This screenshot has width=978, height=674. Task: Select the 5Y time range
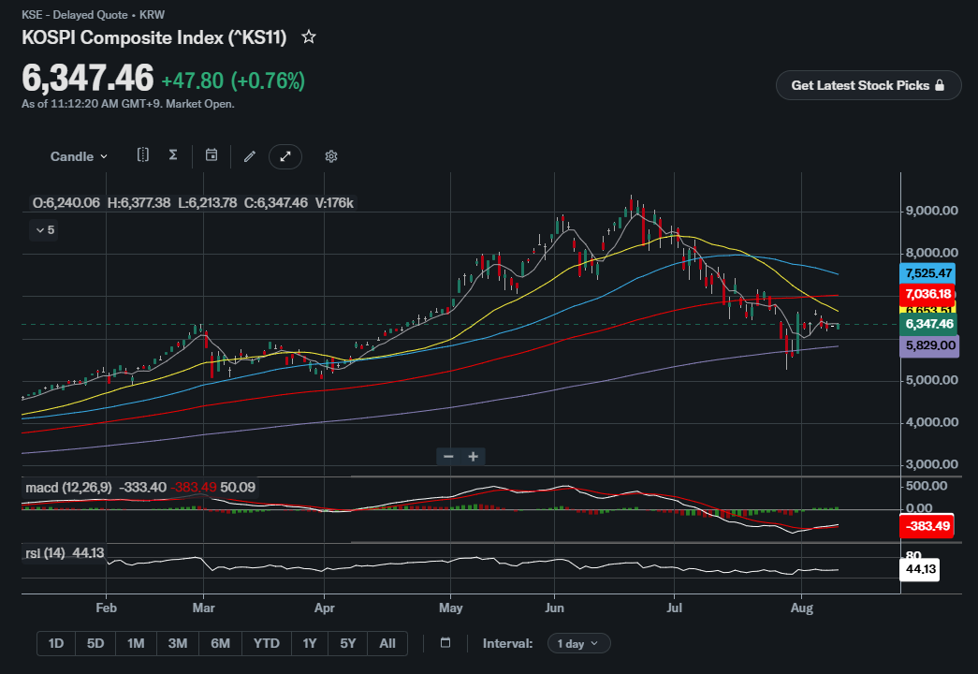tap(348, 643)
